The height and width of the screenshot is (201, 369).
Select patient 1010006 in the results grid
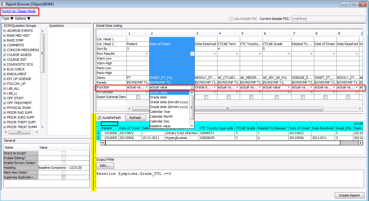[110, 133]
